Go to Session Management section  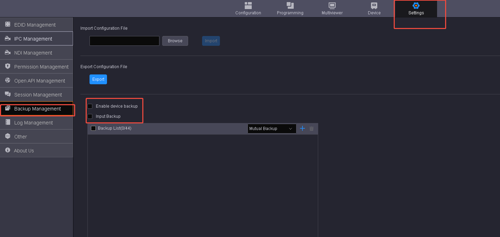pyautogui.click(x=38, y=95)
